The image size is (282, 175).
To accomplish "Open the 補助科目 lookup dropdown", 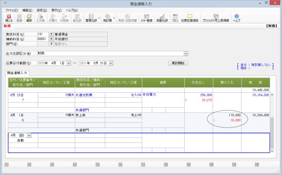I will click(x=51, y=39).
